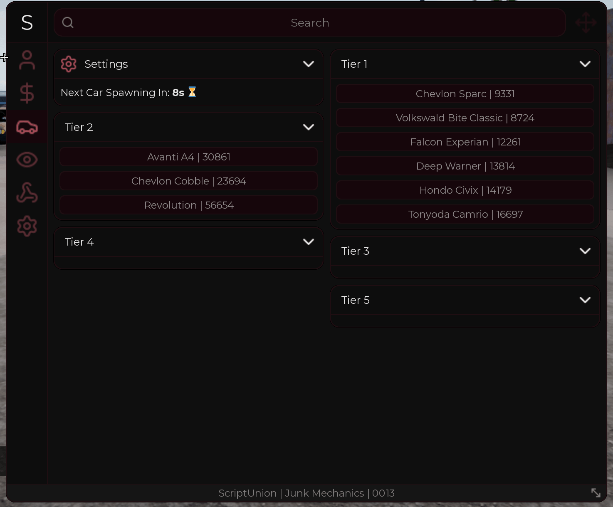Focus the Search input field
Screen dimensions: 613x507
tap(310, 22)
